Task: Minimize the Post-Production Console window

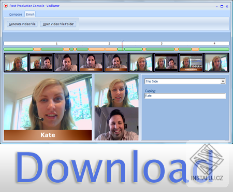Action: pyautogui.click(x=217, y=7)
